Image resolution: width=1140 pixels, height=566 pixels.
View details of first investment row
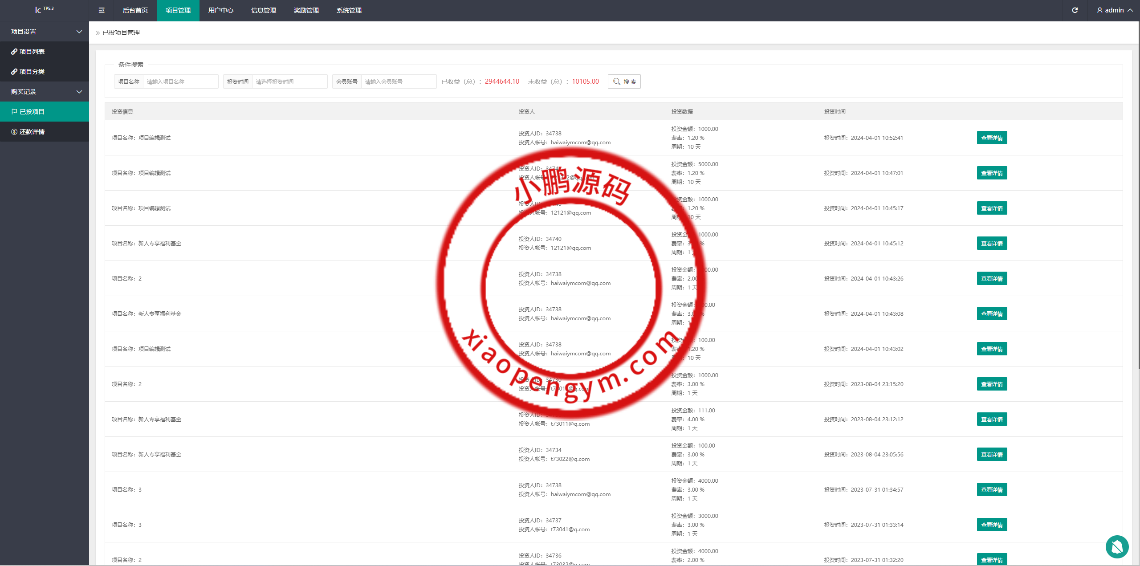point(992,138)
